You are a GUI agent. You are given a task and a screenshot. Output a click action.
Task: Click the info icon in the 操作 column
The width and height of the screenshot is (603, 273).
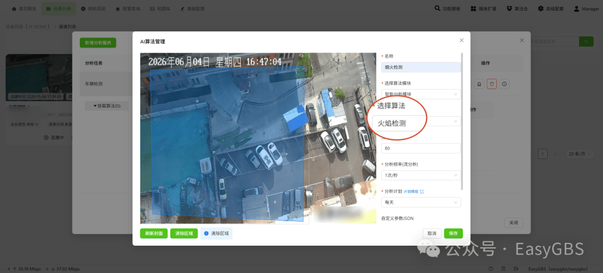coord(504,83)
